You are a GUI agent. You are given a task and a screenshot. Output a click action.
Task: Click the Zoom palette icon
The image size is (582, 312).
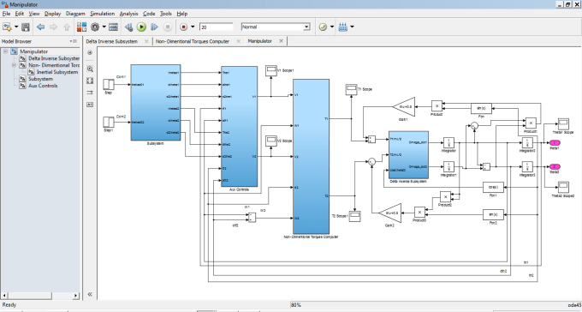[90, 69]
